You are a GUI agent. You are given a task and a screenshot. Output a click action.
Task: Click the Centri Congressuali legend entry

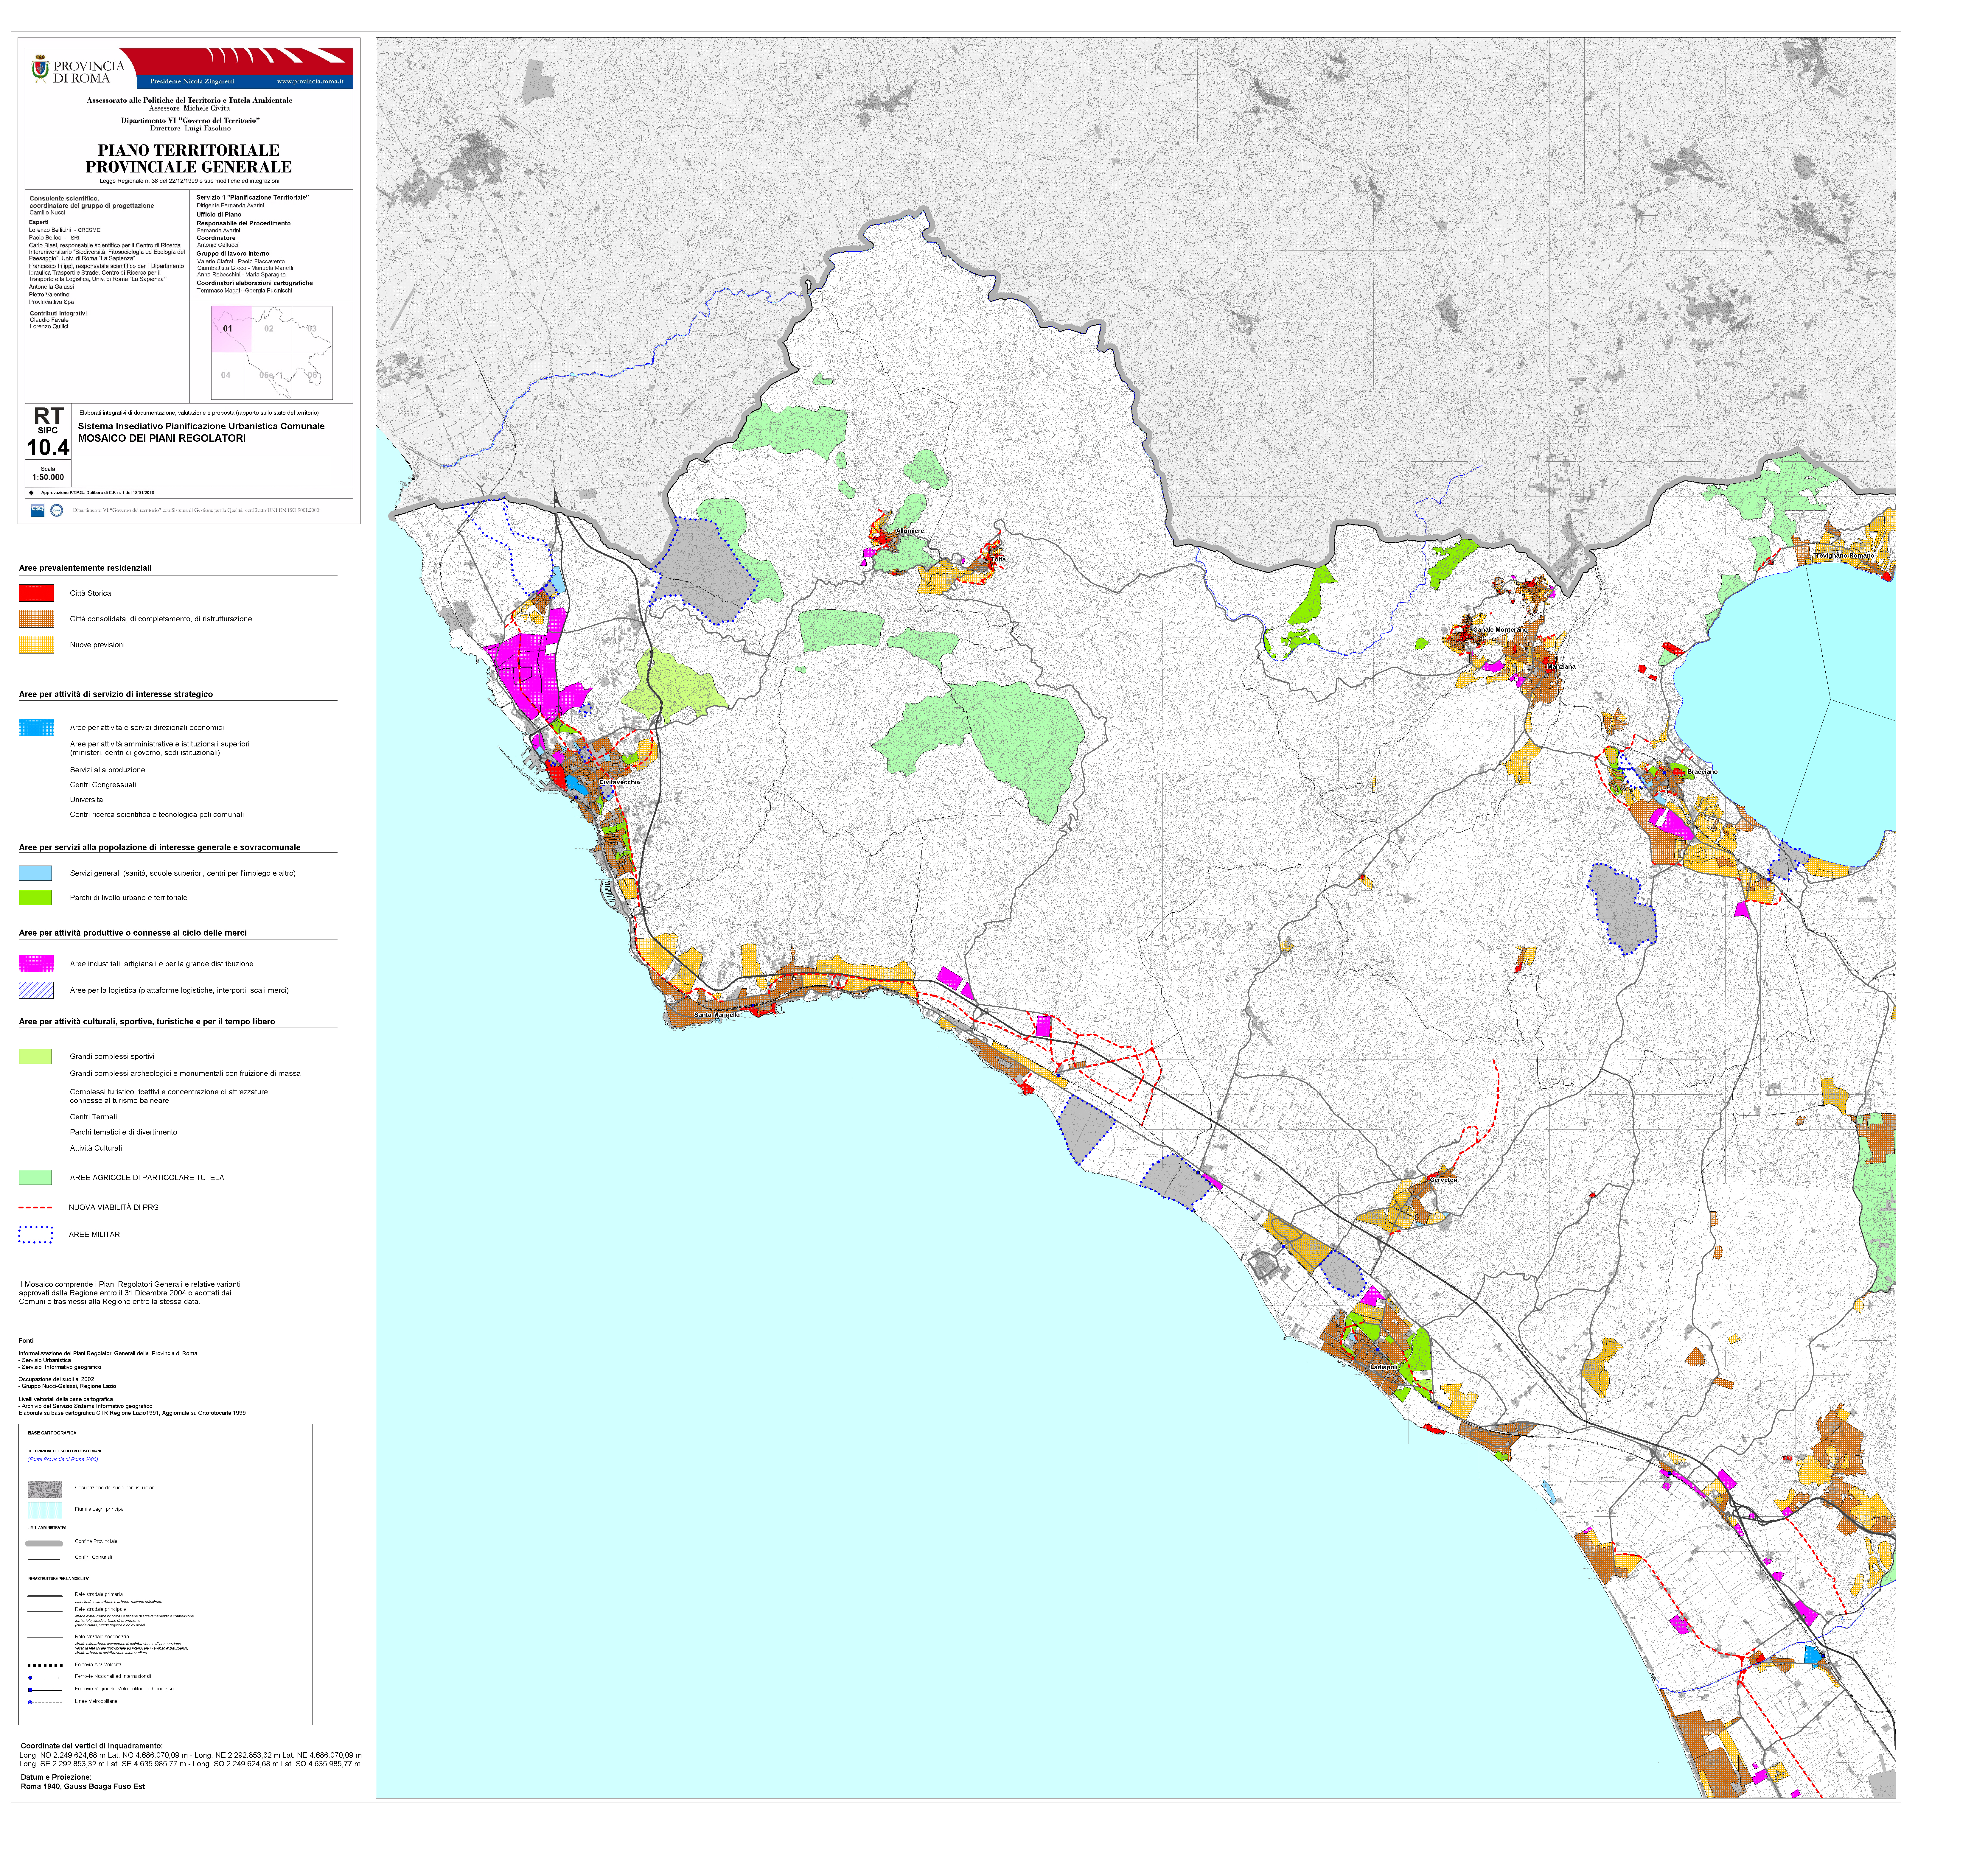point(103,785)
